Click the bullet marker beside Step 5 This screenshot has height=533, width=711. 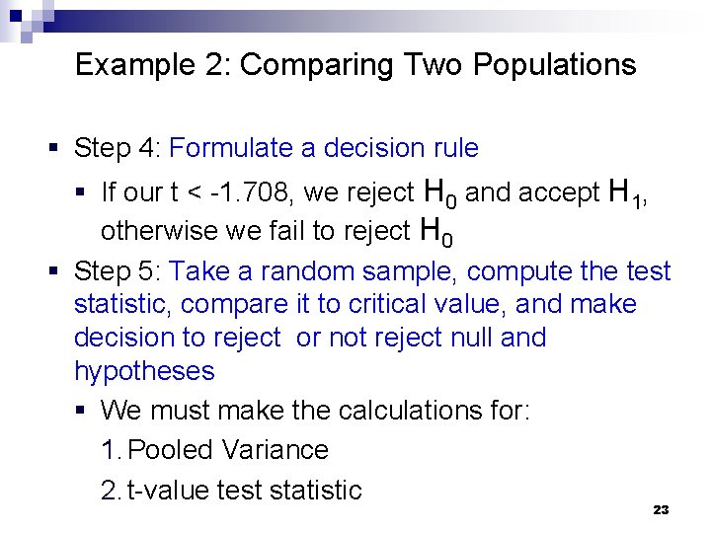pyautogui.click(x=54, y=271)
